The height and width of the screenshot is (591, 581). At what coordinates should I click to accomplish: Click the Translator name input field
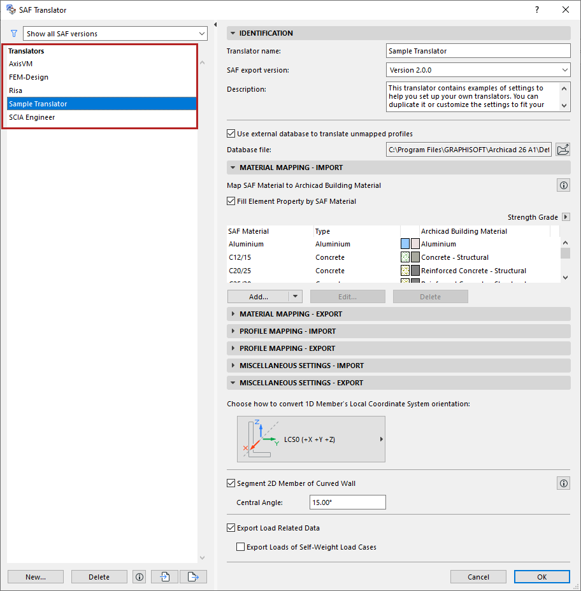pos(478,51)
